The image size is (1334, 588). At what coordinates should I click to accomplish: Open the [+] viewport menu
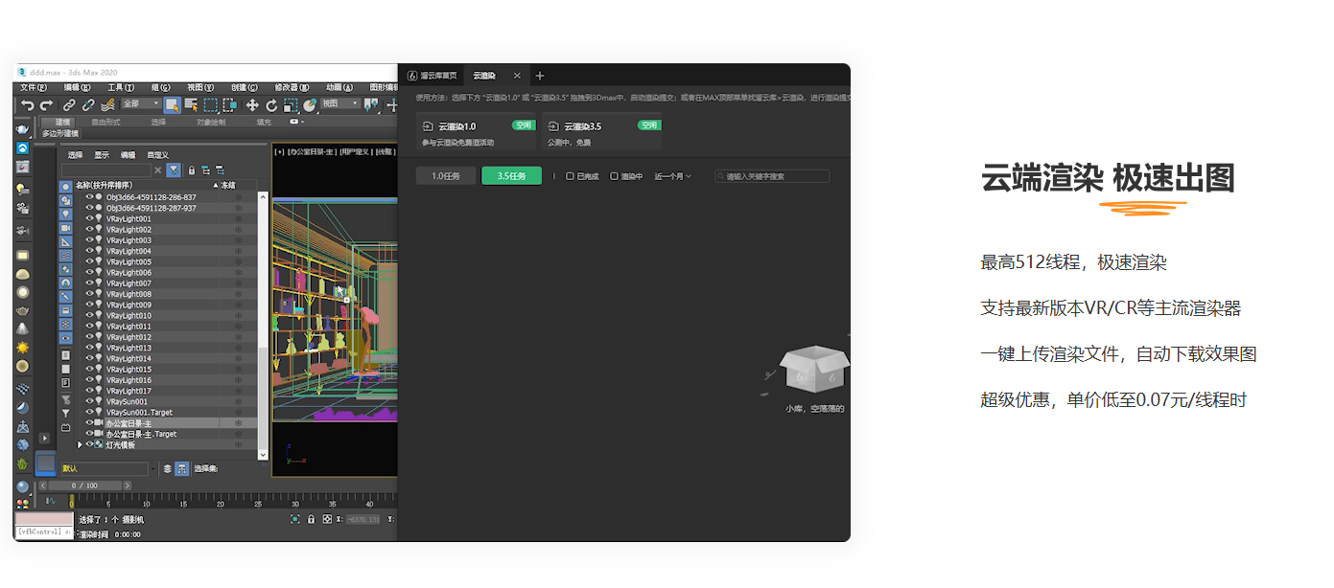(x=279, y=151)
